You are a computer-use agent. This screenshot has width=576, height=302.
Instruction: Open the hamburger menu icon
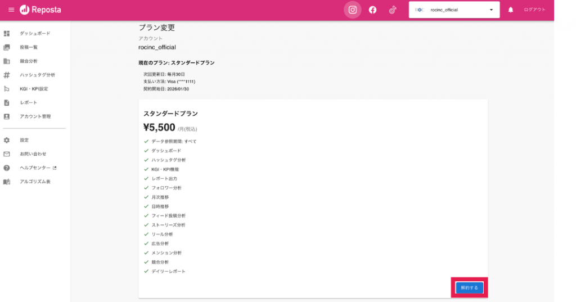[x=11, y=10]
